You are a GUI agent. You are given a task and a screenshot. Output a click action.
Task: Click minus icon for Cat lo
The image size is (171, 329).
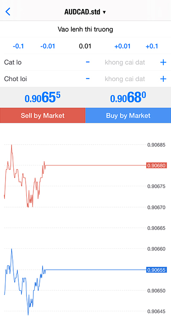click(88, 62)
